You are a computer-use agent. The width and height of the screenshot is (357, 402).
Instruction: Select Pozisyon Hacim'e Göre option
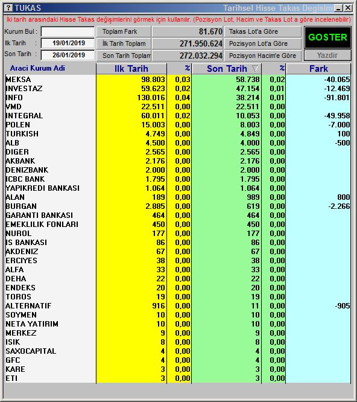point(263,56)
